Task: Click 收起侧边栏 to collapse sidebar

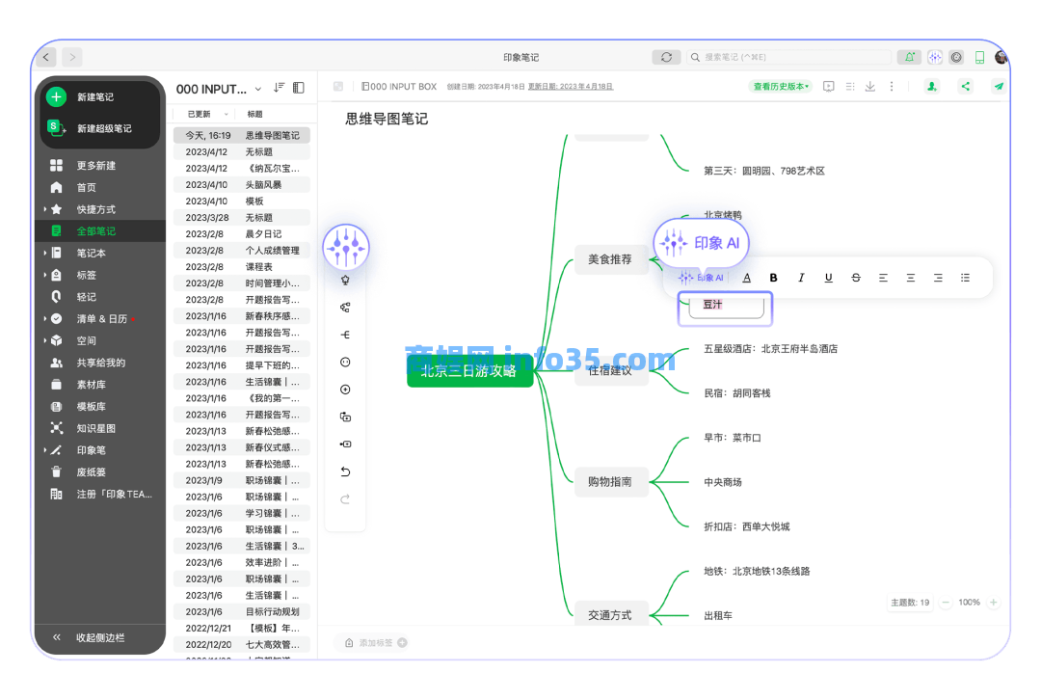Action: point(99,637)
